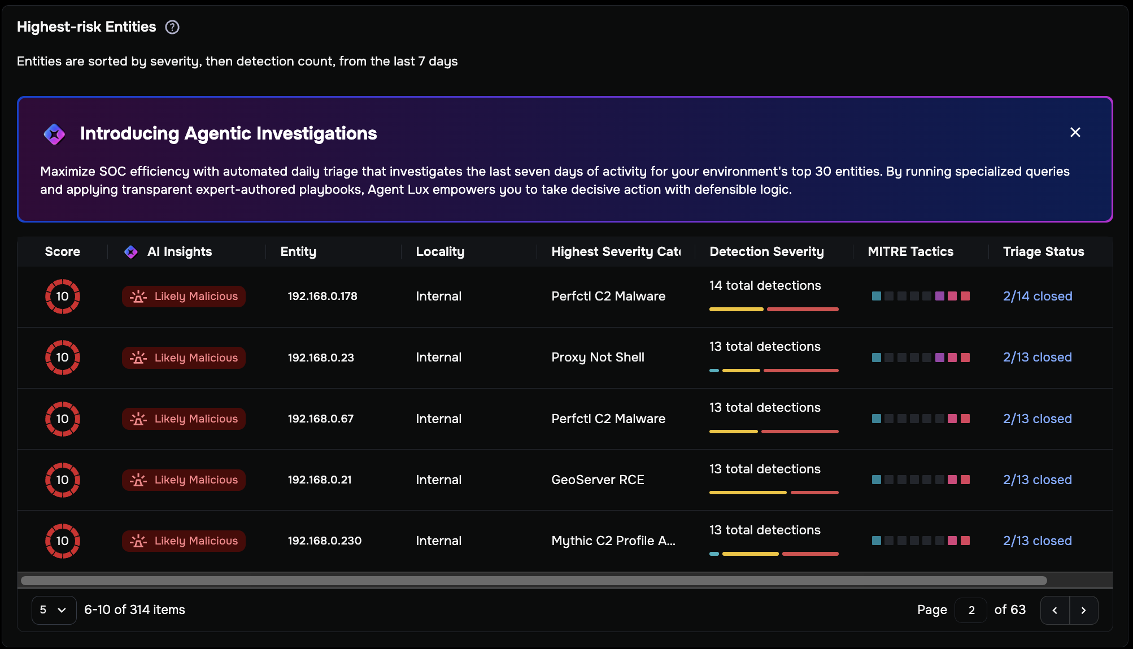Image resolution: width=1133 pixels, height=649 pixels.
Task: Click the Internal locality for 192.168.0.67
Action: coord(438,419)
